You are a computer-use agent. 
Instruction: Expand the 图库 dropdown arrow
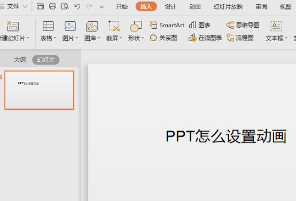point(99,38)
